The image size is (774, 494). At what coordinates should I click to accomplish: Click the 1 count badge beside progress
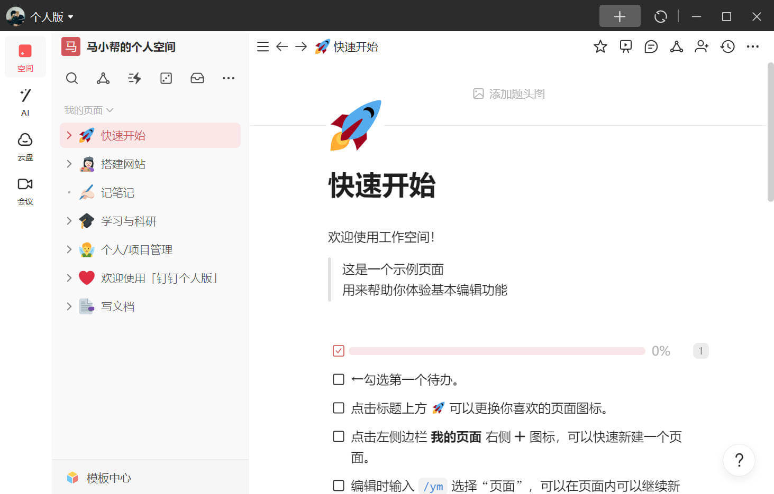(x=701, y=351)
